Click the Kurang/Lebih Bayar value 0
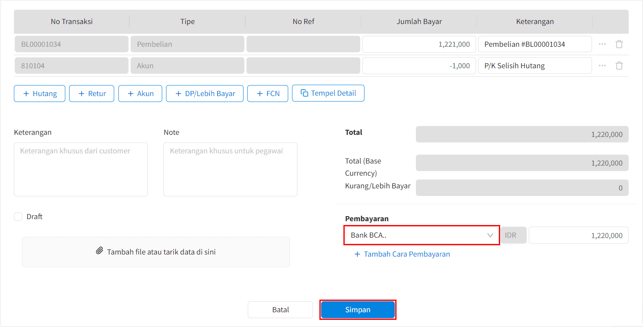 point(522,188)
